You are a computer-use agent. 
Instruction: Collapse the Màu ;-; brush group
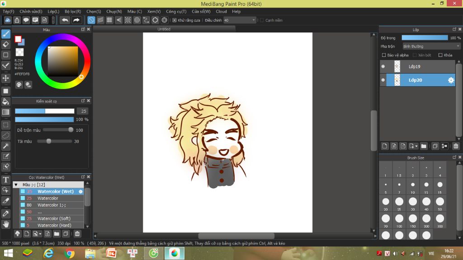[x=16, y=185]
